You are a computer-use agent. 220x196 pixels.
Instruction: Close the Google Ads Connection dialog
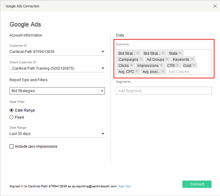click(x=215, y=6)
